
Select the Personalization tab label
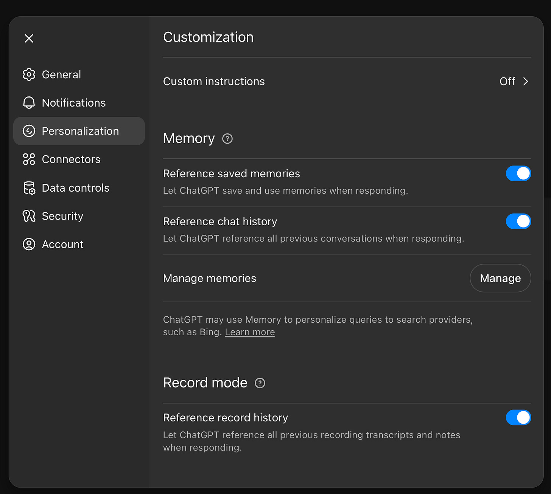[80, 131]
